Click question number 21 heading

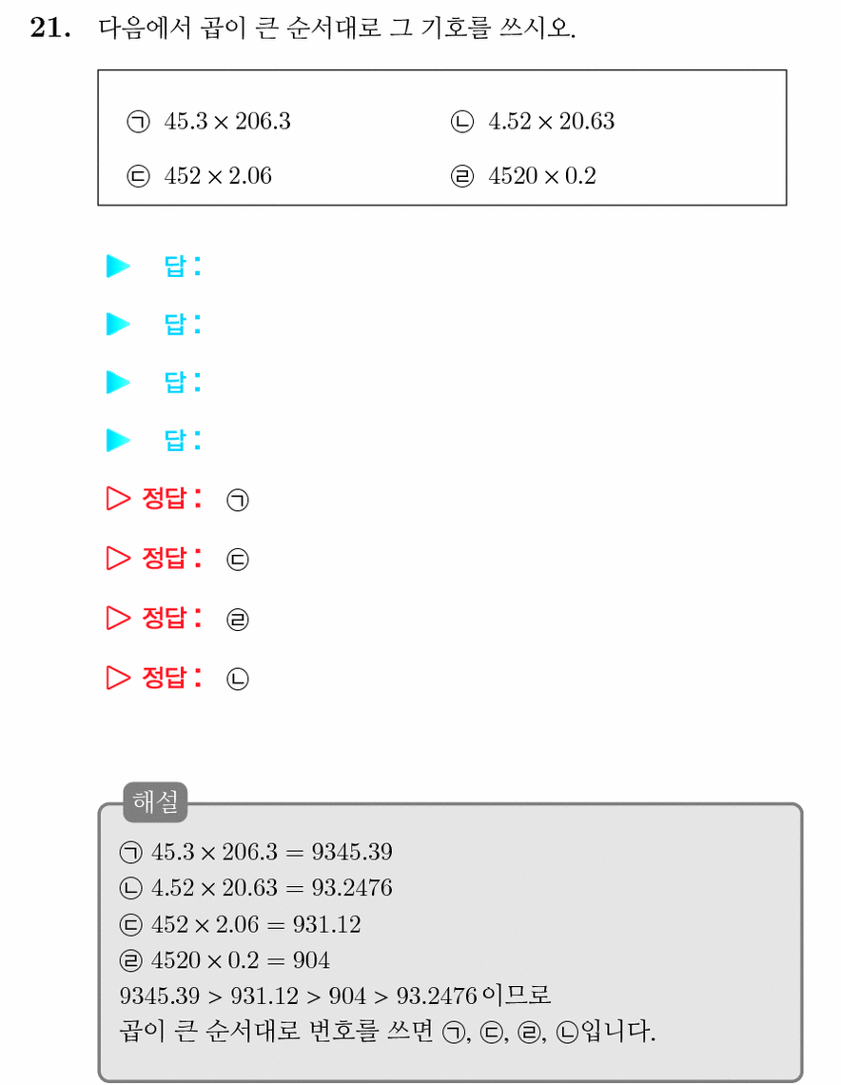click(50, 28)
